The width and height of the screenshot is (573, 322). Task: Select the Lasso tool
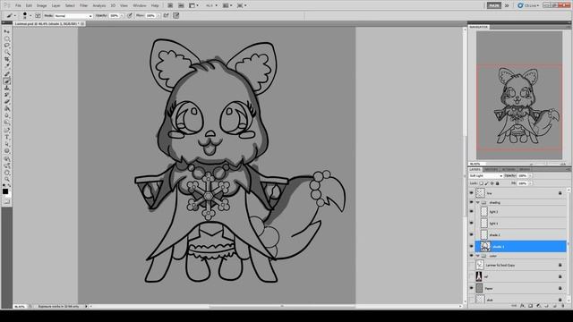point(6,46)
